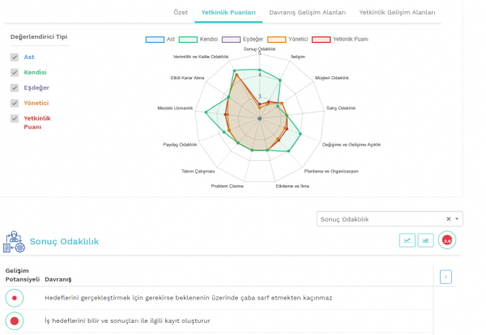This screenshot has width=486, height=335.
Task: Toggle the Ast evaluator checkbox
Action: 15,57
